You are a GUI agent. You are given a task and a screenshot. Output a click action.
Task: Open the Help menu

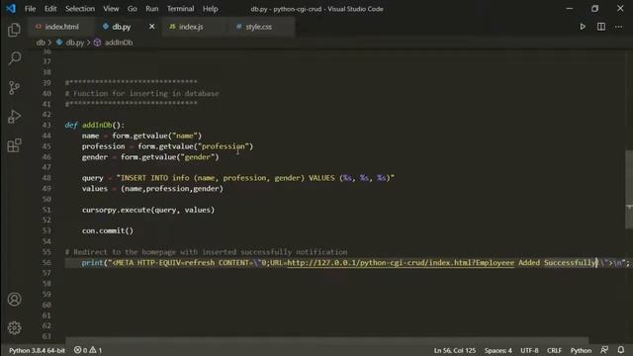(x=210, y=9)
